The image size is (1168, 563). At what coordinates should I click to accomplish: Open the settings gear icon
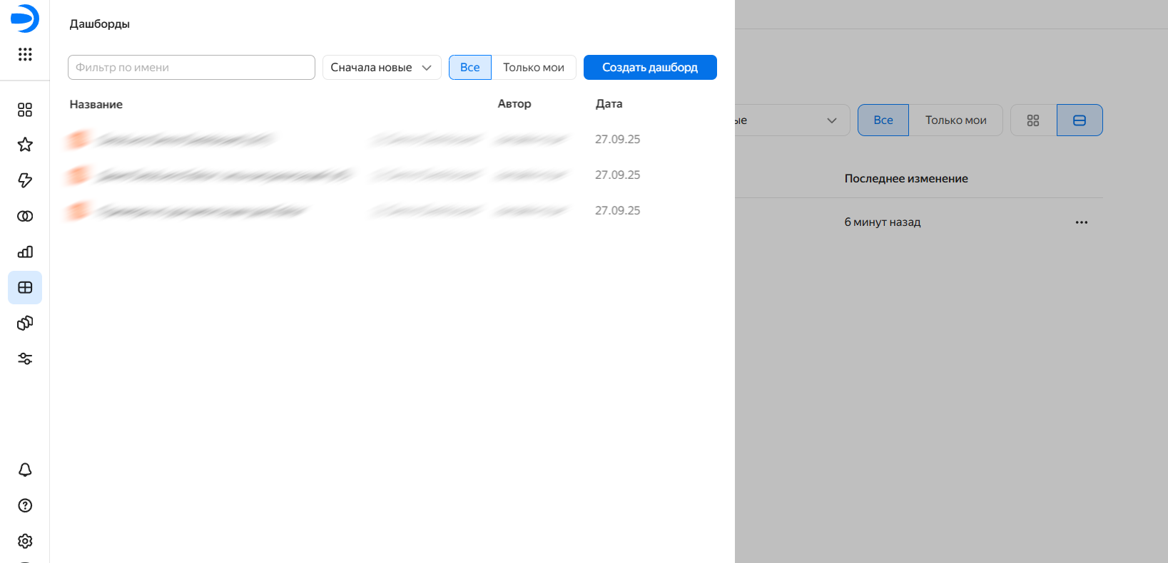click(25, 541)
